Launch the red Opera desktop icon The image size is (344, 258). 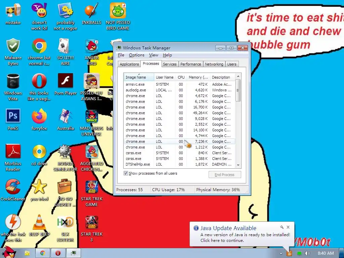[39, 87]
